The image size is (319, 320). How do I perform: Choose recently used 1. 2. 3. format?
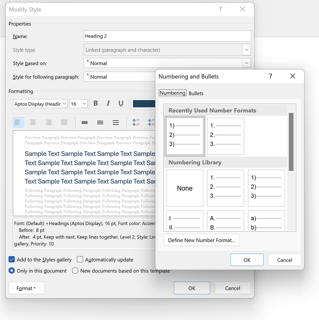point(226,136)
